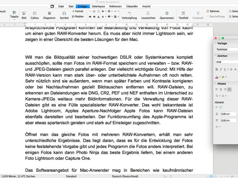This screenshot has width=238, height=178.
Task: Select the line drawing tool
Action: coord(90,11)
